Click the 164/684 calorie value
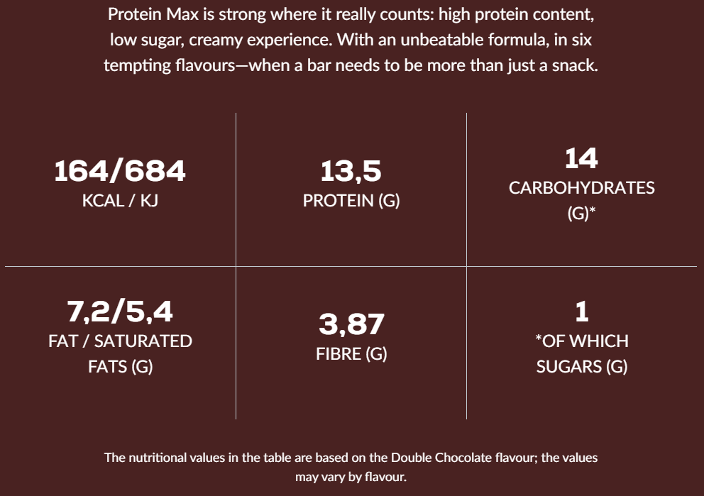This screenshot has width=704, height=496. point(120,171)
